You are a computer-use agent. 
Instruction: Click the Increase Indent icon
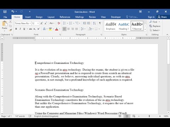(x=89, y=23)
